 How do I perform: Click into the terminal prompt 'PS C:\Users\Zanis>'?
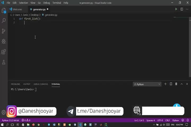tap(22, 89)
